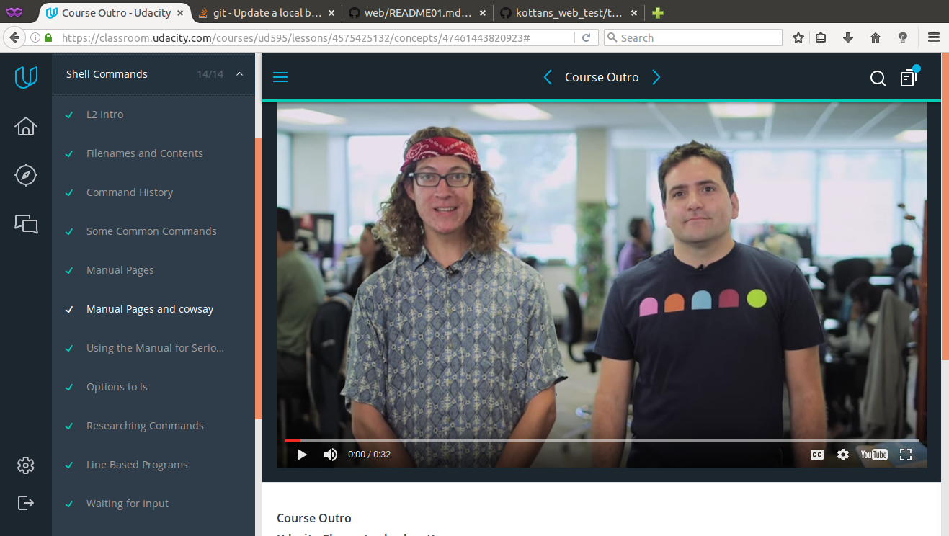Switch to the git Update a local browser tab
949x536 pixels.
267,13
